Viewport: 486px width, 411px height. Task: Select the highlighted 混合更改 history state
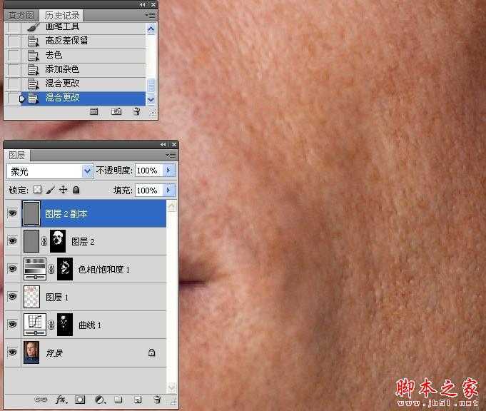pos(83,98)
